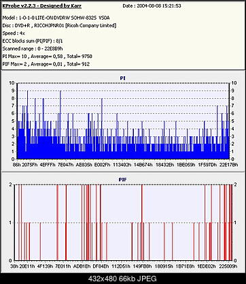246x284 pixels.
Task: Select the Disc line showing RICOHJPNR01
Action: (59, 25)
